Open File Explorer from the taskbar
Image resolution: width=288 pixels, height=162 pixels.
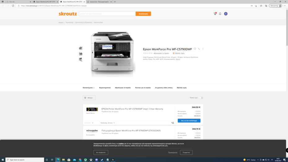pyautogui.click(x=63, y=160)
